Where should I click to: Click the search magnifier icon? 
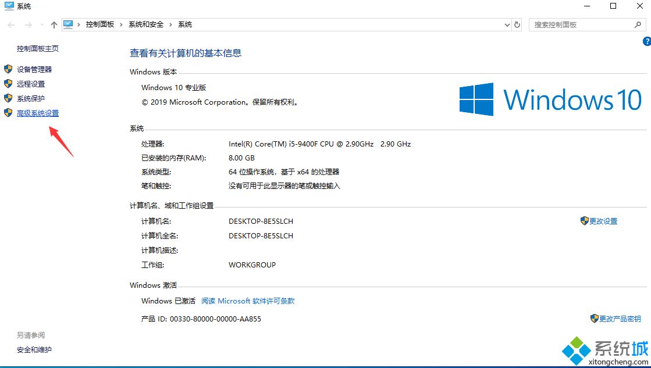(x=638, y=25)
